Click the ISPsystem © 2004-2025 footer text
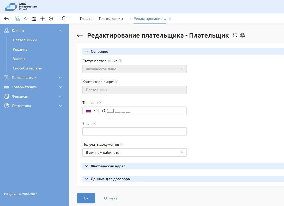This screenshot has height=206, width=284. 21,194
